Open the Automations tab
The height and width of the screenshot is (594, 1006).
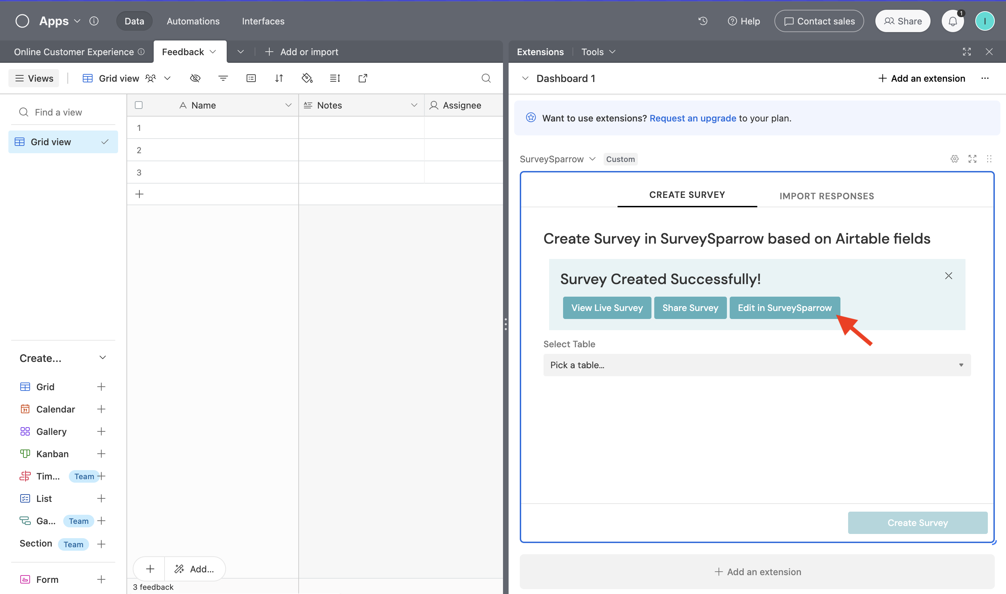(193, 21)
